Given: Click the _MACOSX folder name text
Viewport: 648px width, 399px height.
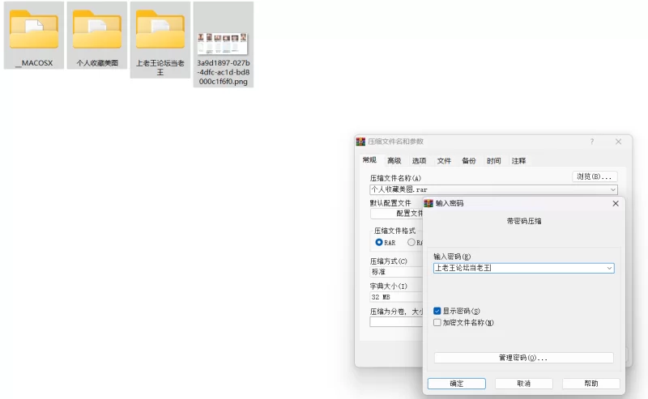Looking at the screenshot, I should (34, 63).
